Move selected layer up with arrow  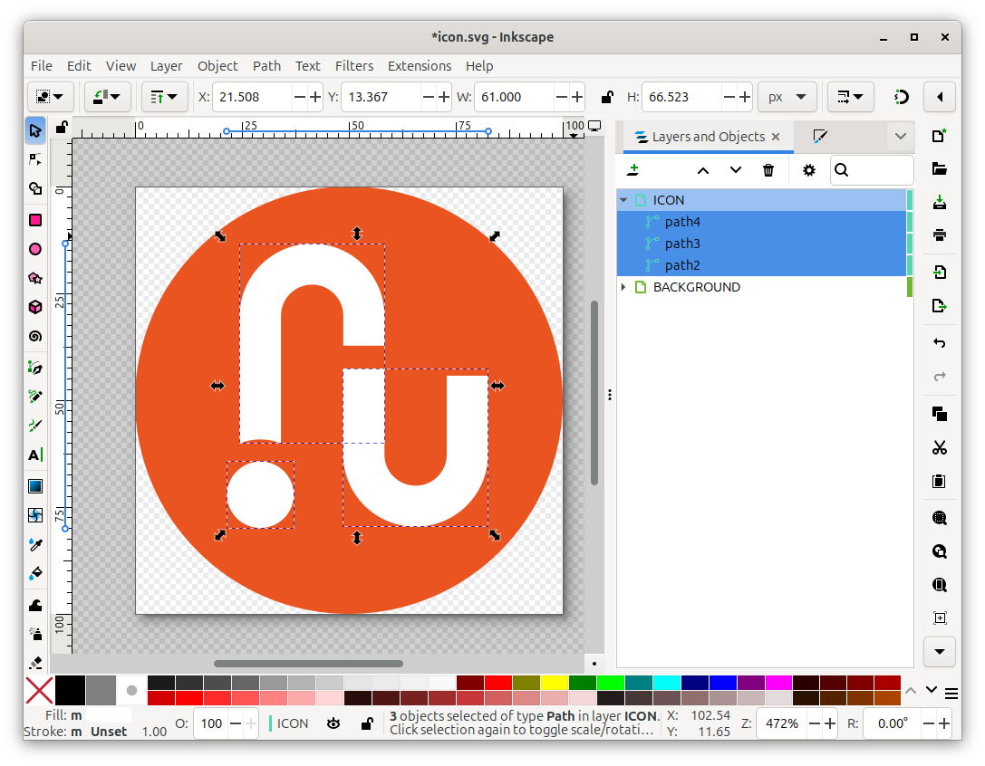703,170
